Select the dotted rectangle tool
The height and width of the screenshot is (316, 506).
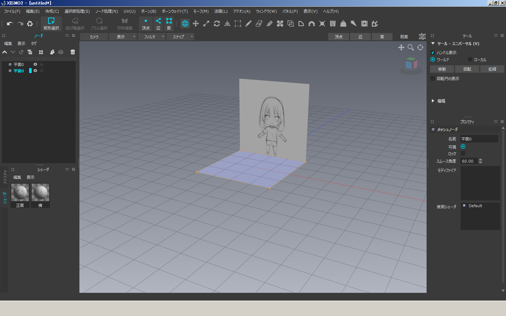(x=238, y=24)
